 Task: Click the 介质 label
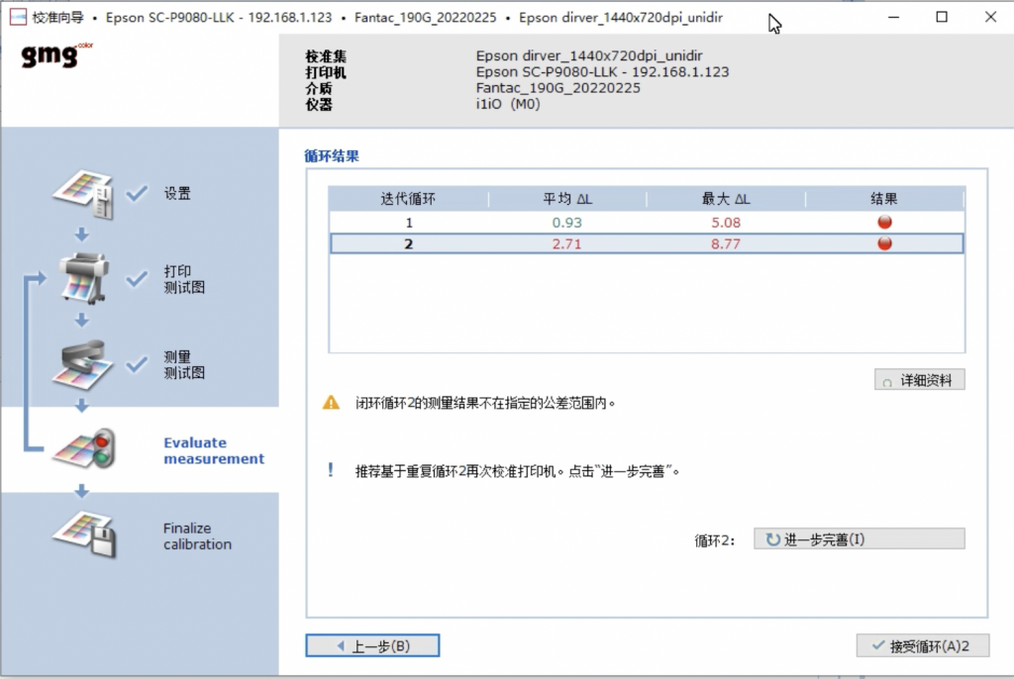coord(319,89)
